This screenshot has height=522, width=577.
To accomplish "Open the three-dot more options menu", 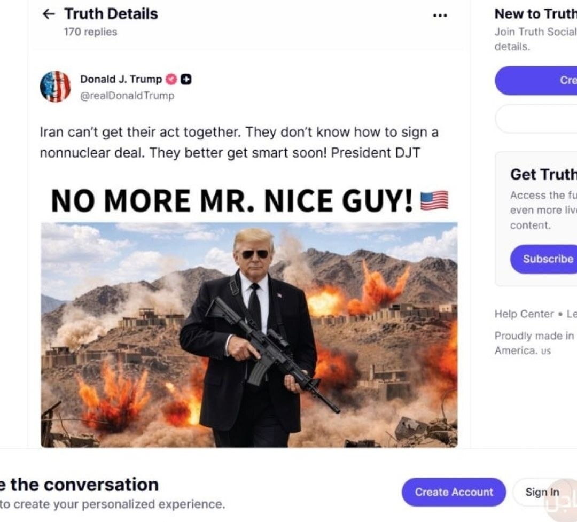I will [x=440, y=15].
